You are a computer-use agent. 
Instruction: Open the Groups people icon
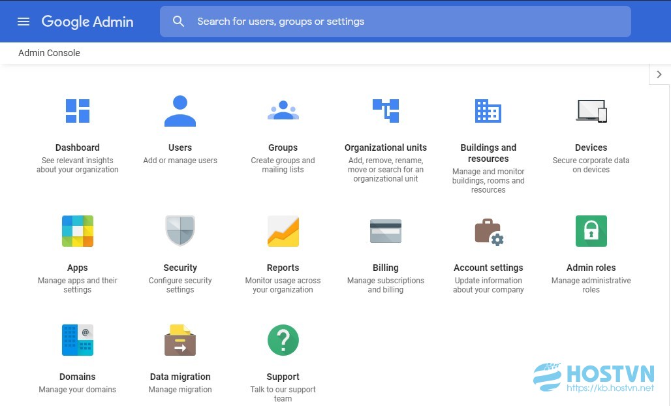pos(283,110)
